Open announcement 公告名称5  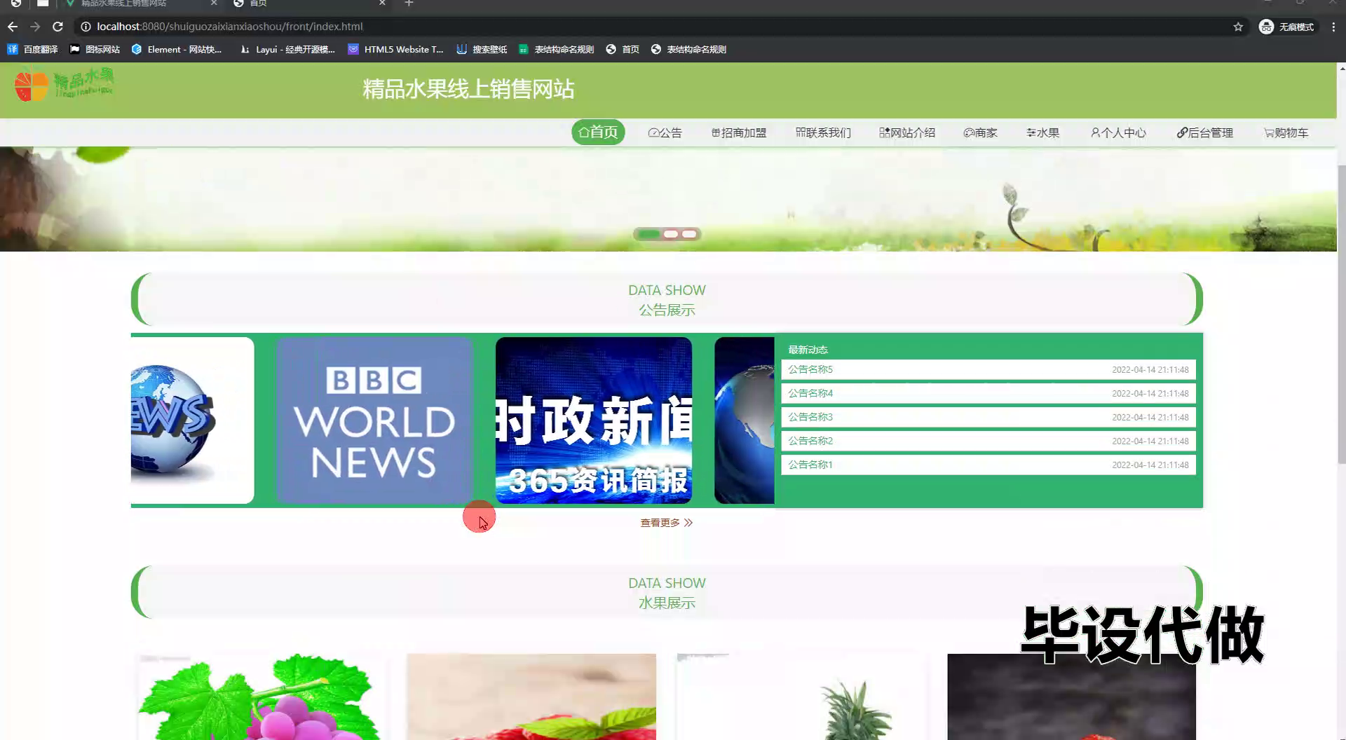tap(988, 369)
